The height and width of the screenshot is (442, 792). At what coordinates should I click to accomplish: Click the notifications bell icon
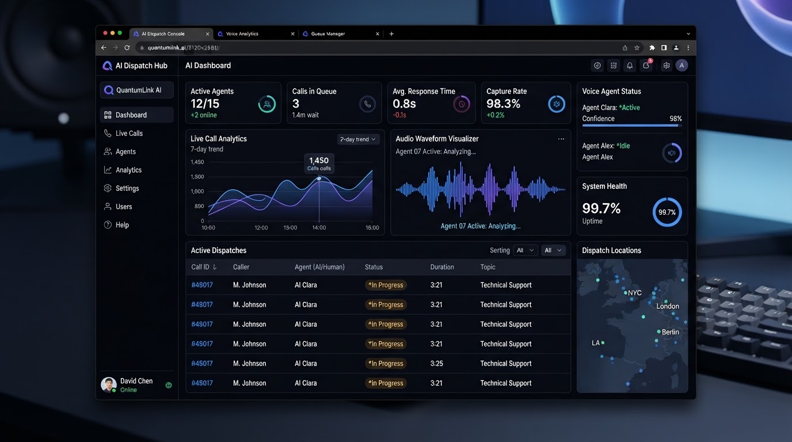630,66
